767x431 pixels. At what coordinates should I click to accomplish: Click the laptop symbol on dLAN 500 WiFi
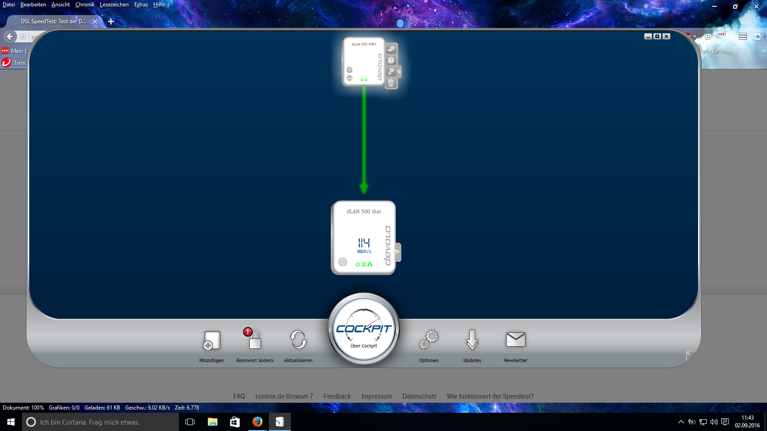[x=349, y=78]
